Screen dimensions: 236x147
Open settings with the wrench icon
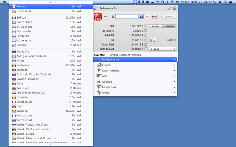click(170, 8)
